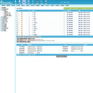Open the System database-cylinder icon in top navigation
The width and height of the screenshot is (93, 93).
tap(15, 2)
